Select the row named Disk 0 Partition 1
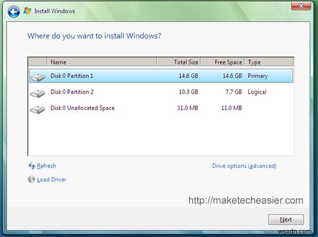 (161, 76)
